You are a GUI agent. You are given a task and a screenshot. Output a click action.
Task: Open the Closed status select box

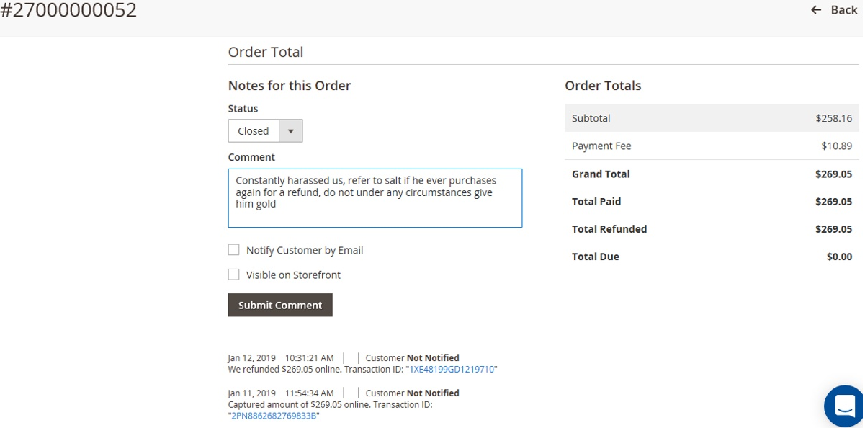pyautogui.click(x=265, y=131)
